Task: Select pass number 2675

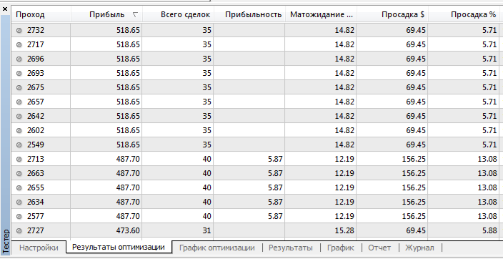Action: click(x=36, y=87)
